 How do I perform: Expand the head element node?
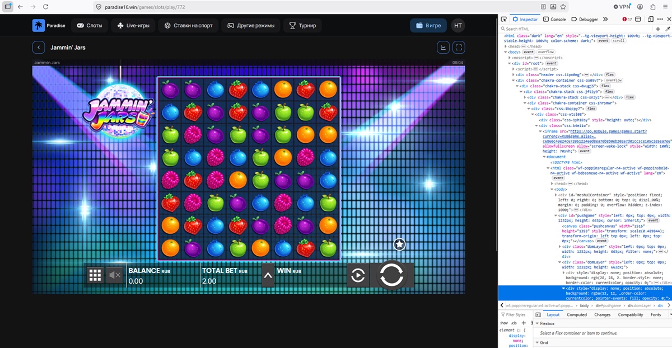(x=506, y=46)
